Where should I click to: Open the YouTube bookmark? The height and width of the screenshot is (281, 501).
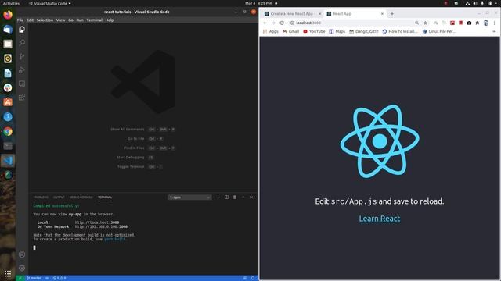click(x=314, y=31)
